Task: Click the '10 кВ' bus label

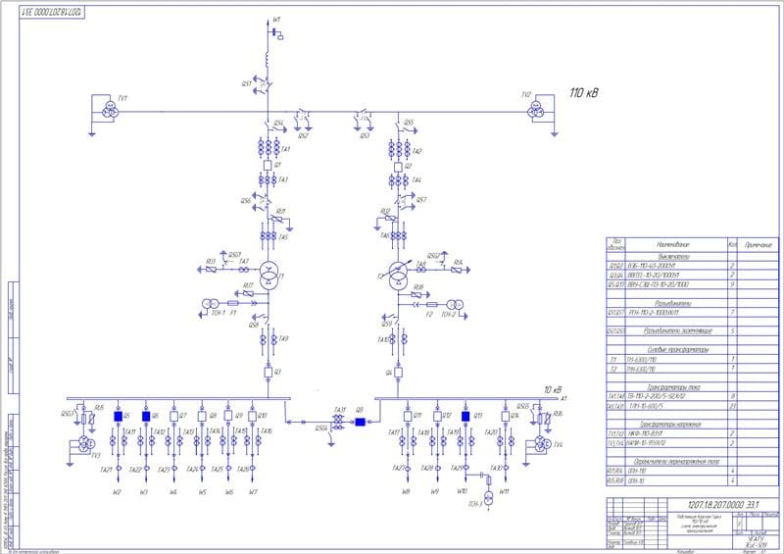Action: click(x=553, y=390)
